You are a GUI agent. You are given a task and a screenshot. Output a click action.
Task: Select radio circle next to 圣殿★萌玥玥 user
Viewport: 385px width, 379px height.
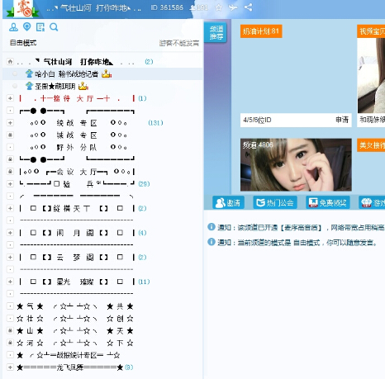point(15,86)
